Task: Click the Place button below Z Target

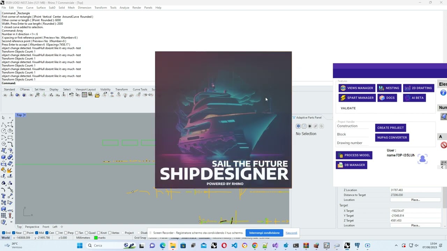Action: coord(416,226)
